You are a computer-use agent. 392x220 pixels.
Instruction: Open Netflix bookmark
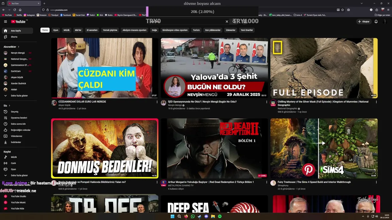(18, 15)
